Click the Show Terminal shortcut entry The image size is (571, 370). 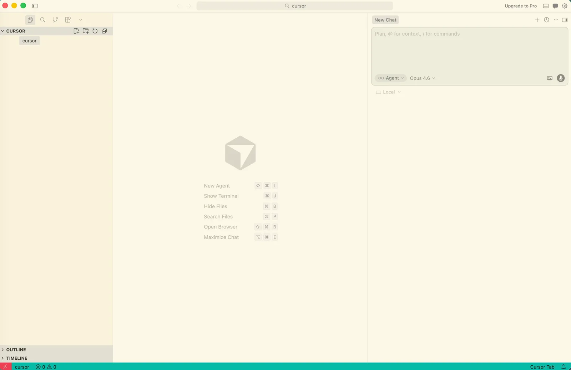coord(241,196)
